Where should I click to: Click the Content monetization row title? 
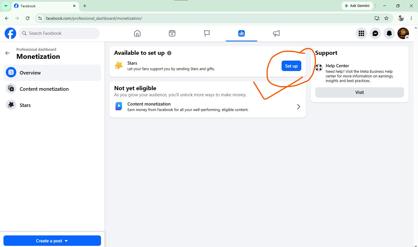tap(149, 104)
